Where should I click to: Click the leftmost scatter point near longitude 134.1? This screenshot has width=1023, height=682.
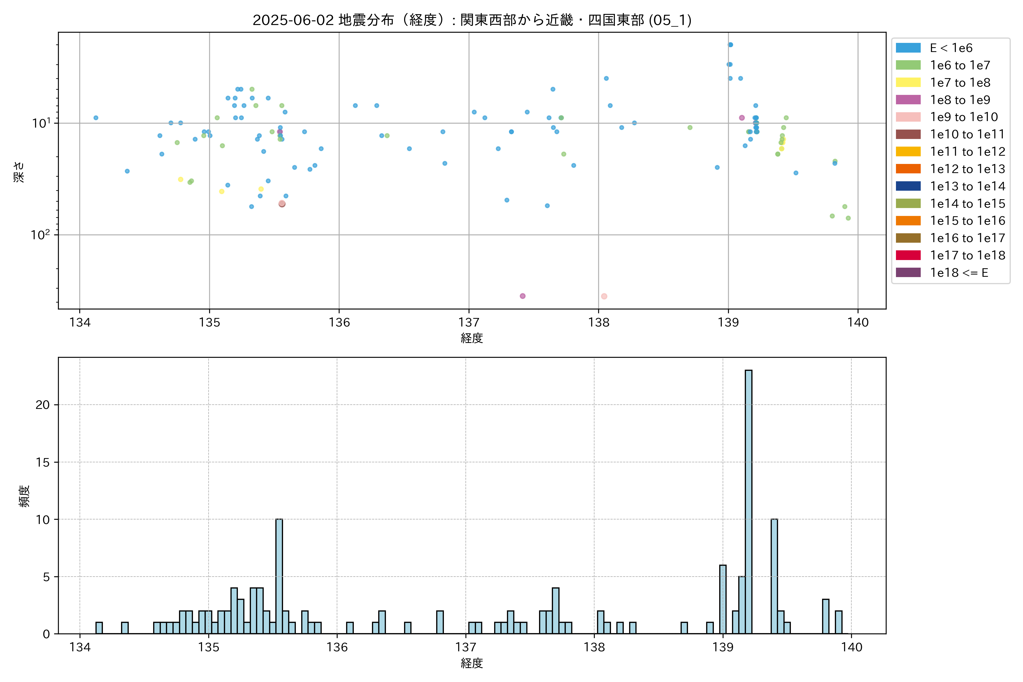[96, 118]
